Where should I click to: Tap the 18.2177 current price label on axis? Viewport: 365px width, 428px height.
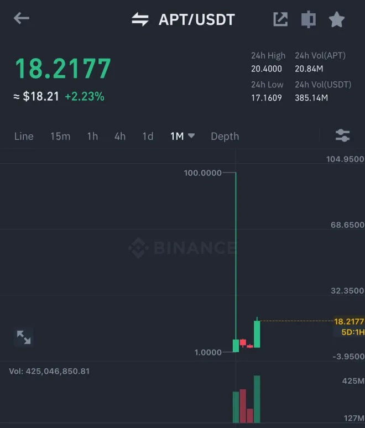click(348, 321)
